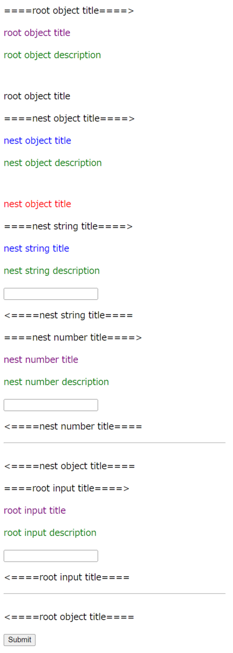Click the green nest string description
233x653 pixels.
[x=52, y=270]
